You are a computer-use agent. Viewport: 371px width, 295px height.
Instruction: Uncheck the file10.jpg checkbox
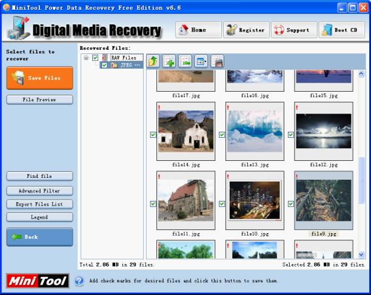(x=222, y=204)
